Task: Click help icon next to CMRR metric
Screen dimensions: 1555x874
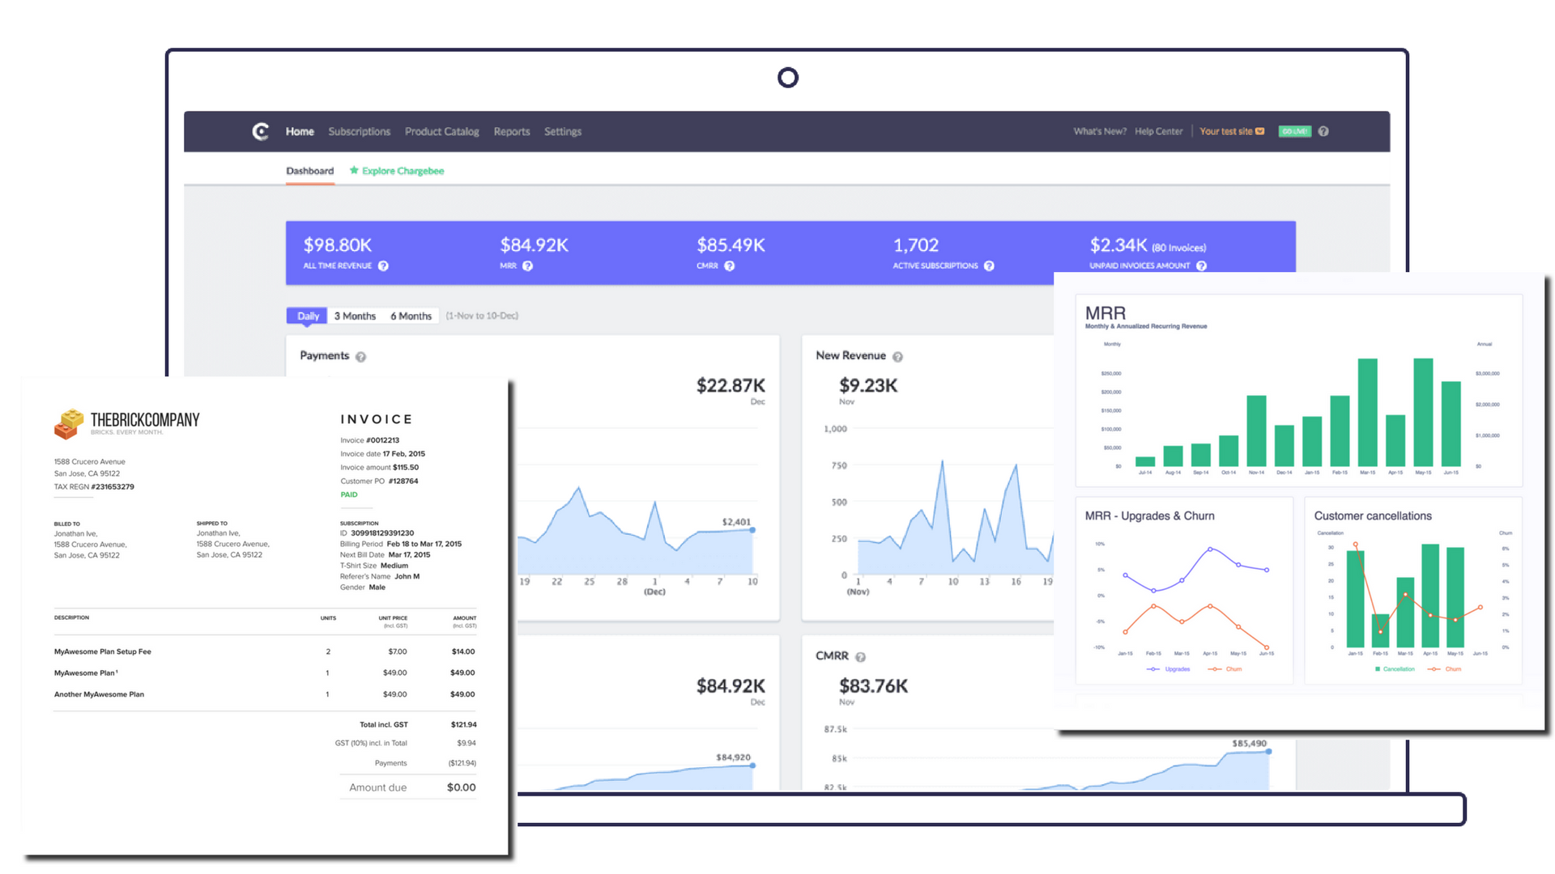Action: (x=729, y=266)
